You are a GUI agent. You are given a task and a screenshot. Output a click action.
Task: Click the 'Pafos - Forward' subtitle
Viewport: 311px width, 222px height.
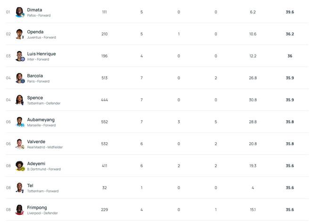(x=39, y=16)
